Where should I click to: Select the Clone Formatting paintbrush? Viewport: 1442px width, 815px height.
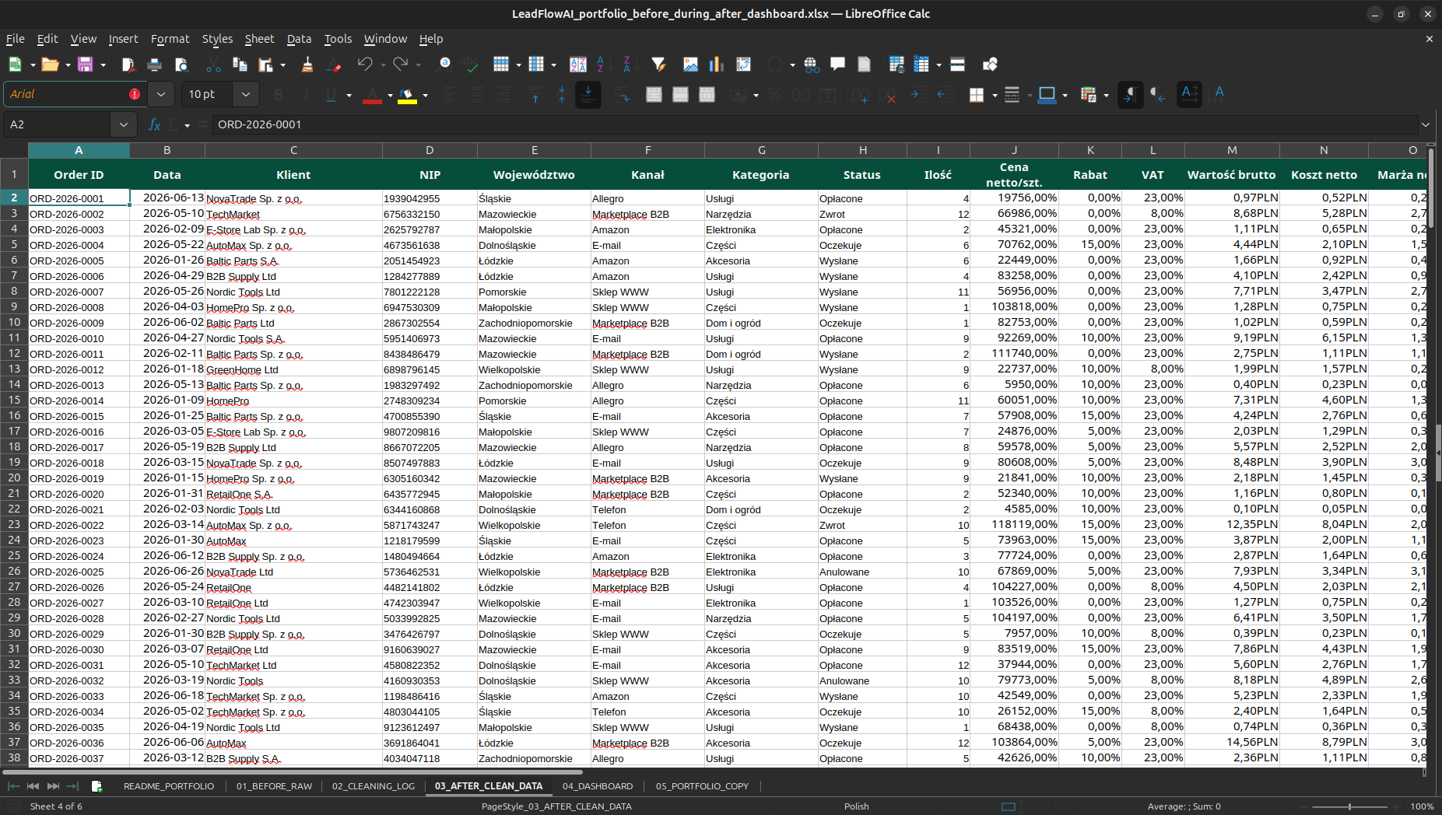point(307,65)
